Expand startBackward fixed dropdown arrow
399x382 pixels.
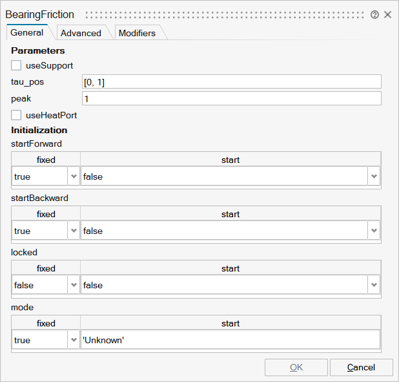point(74,231)
